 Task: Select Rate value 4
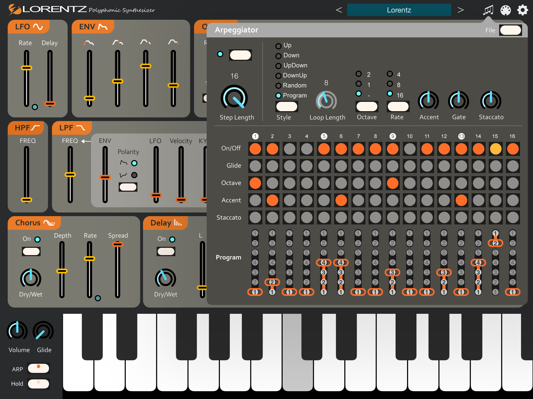tap(390, 74)
